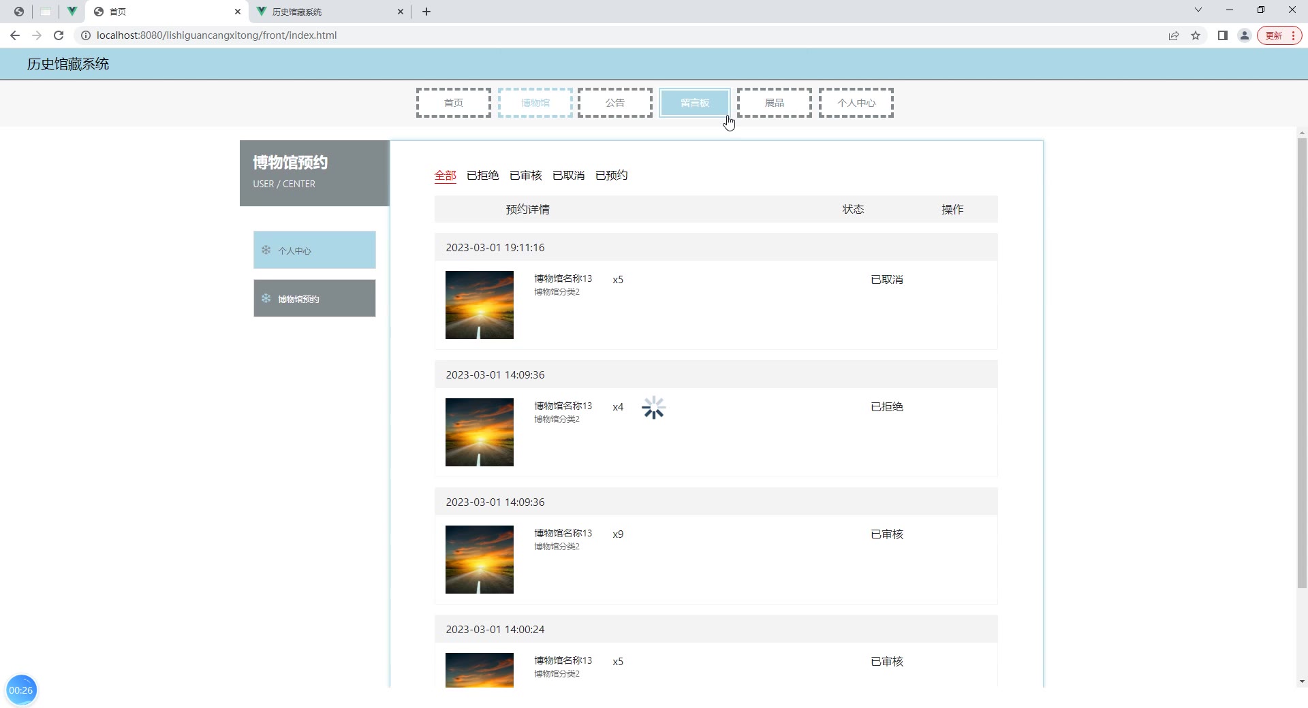Click the 2023-03-01 19:11:16 timestamp
The width and height of the screenshot is (1308, 708).
pos(495,248)
